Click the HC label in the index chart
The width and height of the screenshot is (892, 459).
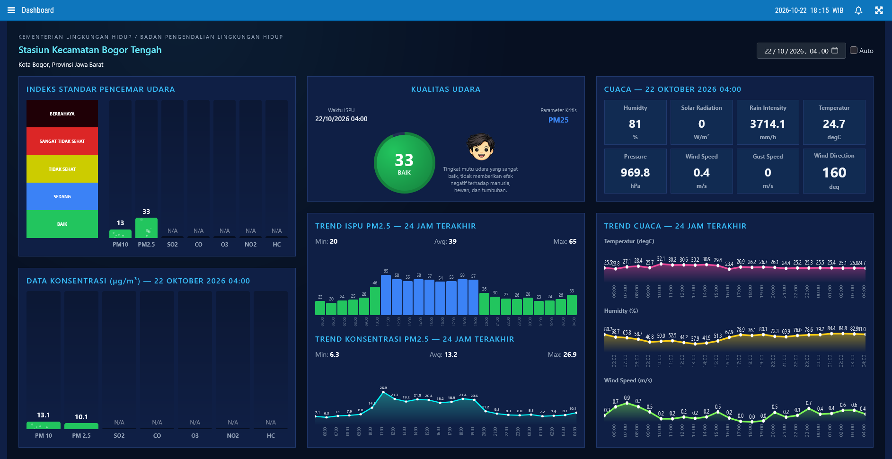tap(277, 245)
